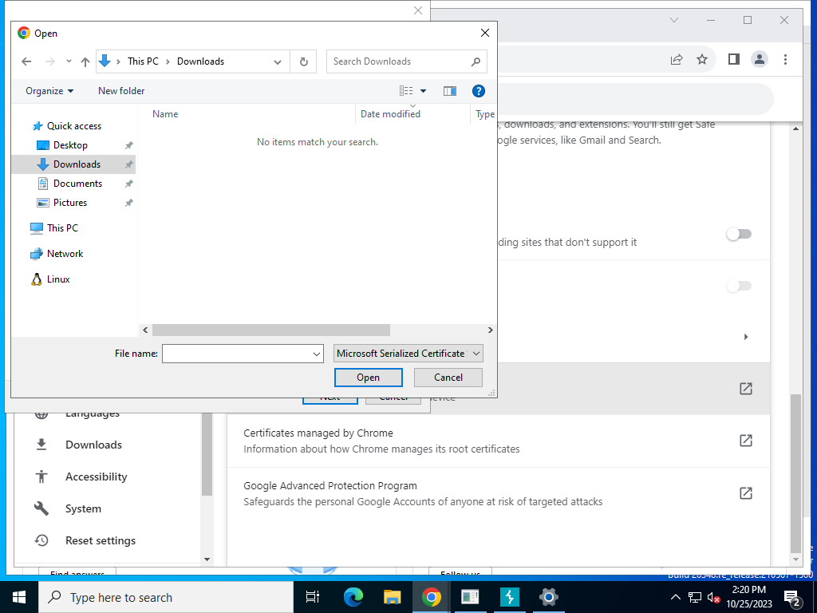Open recent locations dropdown arrow
Viewport: 817px width, 613px height.
[x=69, y=61]
